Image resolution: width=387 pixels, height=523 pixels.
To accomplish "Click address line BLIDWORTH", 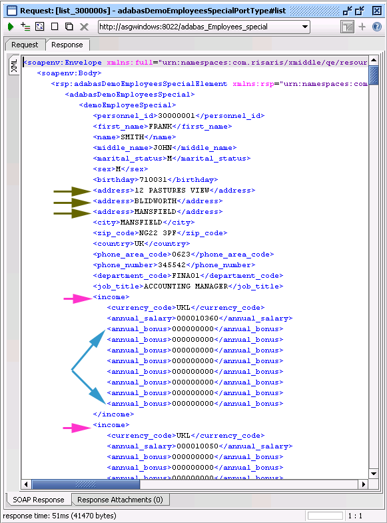I will click(x=158, y=201).
